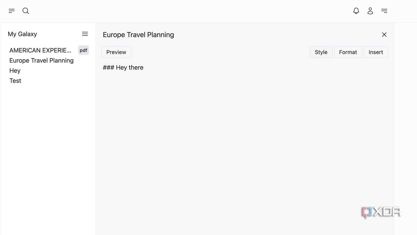Viewport: 417px width, 235px height.
Task: Select the Test note
Action: tap(15, 81)
